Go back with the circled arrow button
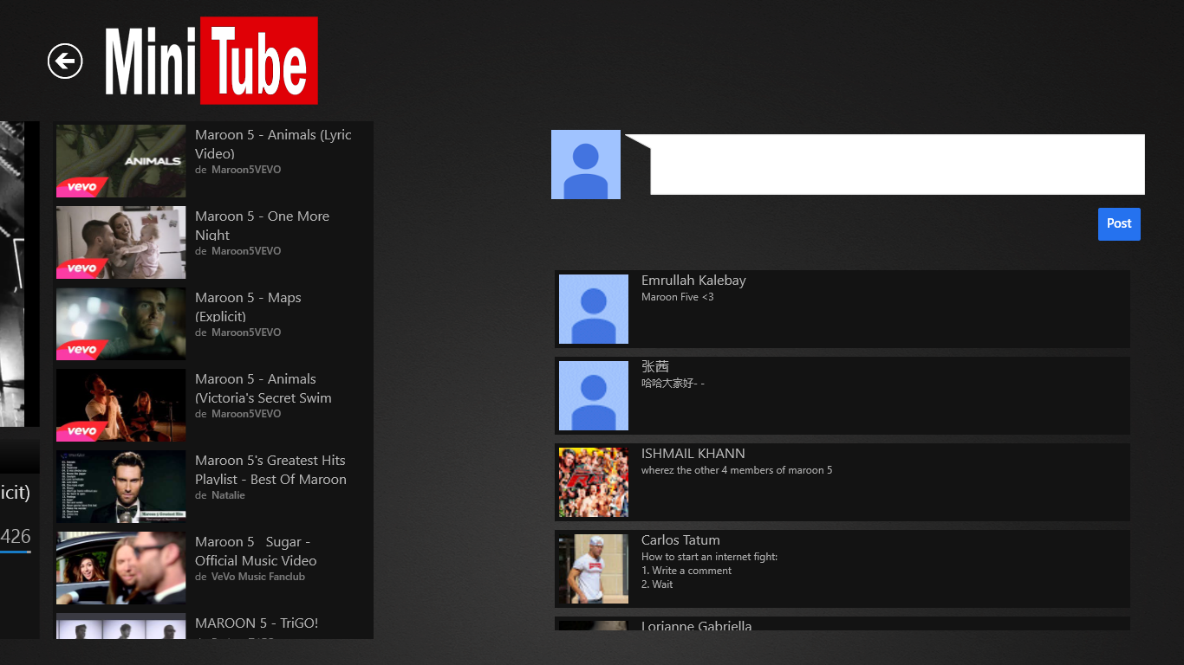This screenshot has width=1184, height=665. (x=65, y=61)
